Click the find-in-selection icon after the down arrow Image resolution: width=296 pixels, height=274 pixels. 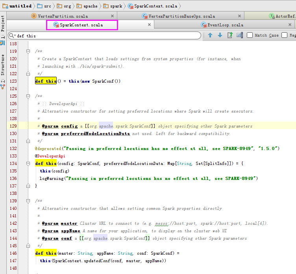230,35
